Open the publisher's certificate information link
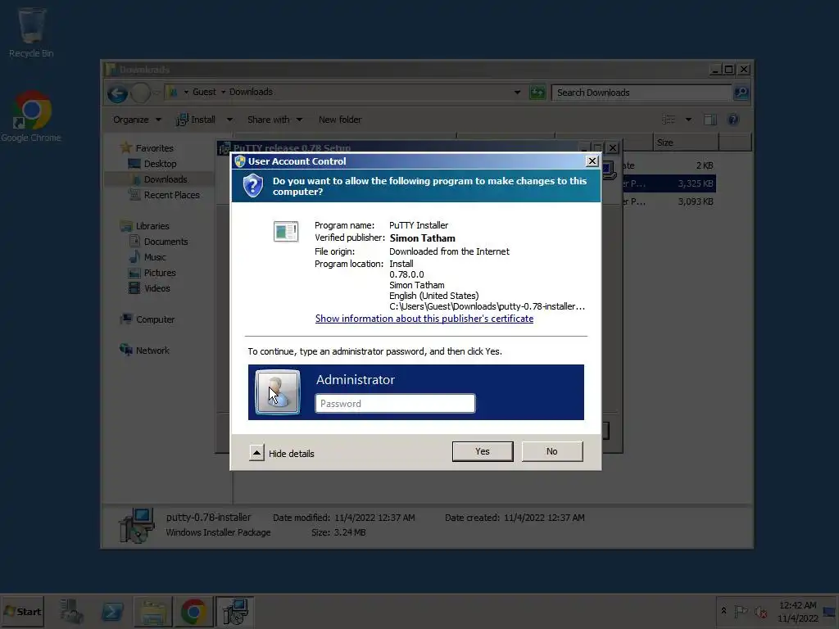 (x=424, y=319)
